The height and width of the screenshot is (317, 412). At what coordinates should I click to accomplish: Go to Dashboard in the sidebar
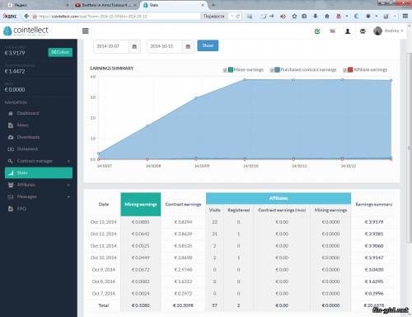coord(28,113)
